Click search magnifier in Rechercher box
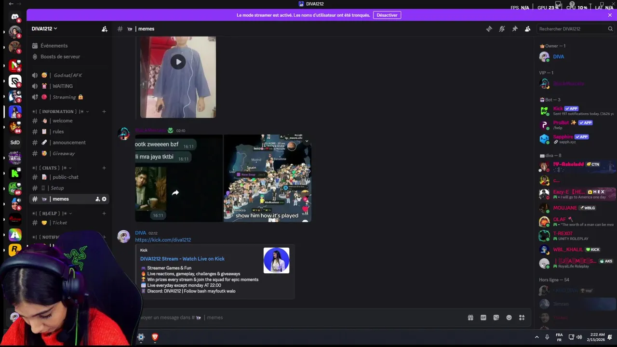This screenshot has width=617, height=347. pos(610,29)
